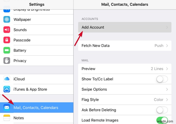Tap Add Account
This screenshot has width=176, height=124.
(x=124, y=27)
